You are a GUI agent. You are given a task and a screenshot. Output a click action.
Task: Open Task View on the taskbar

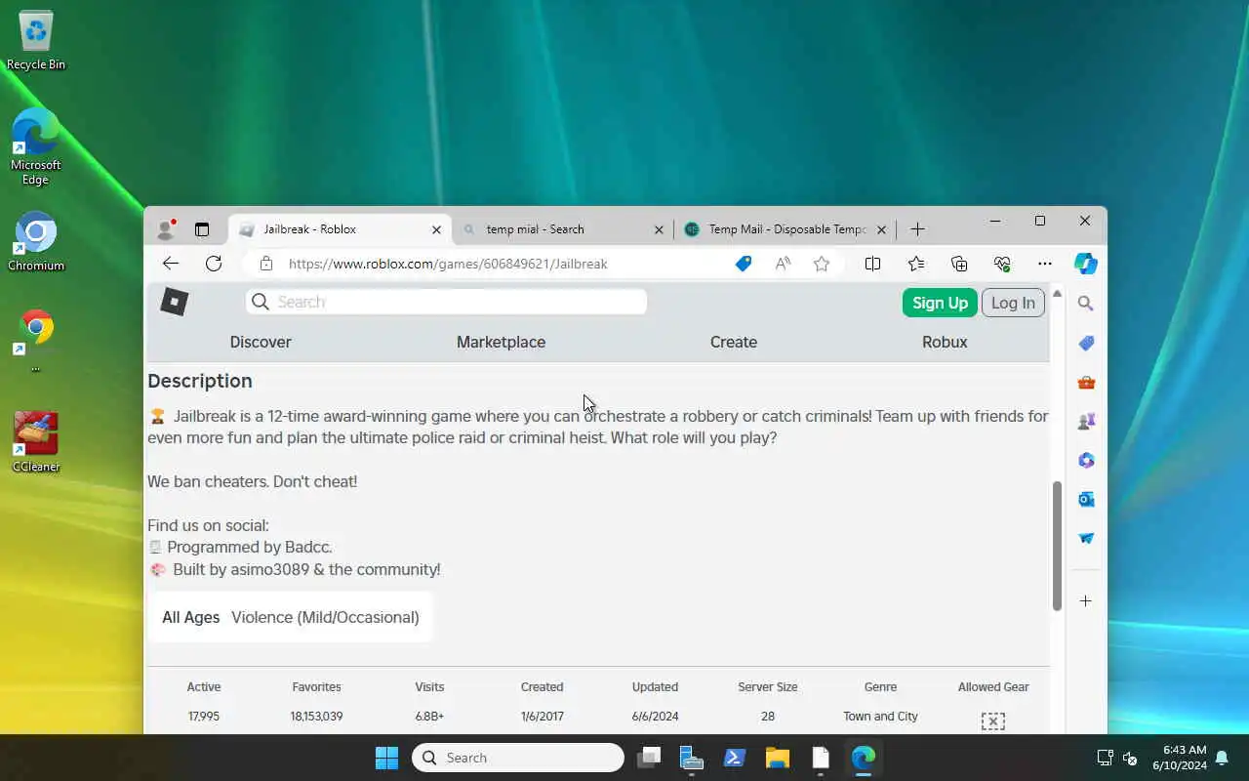point(649,758)
